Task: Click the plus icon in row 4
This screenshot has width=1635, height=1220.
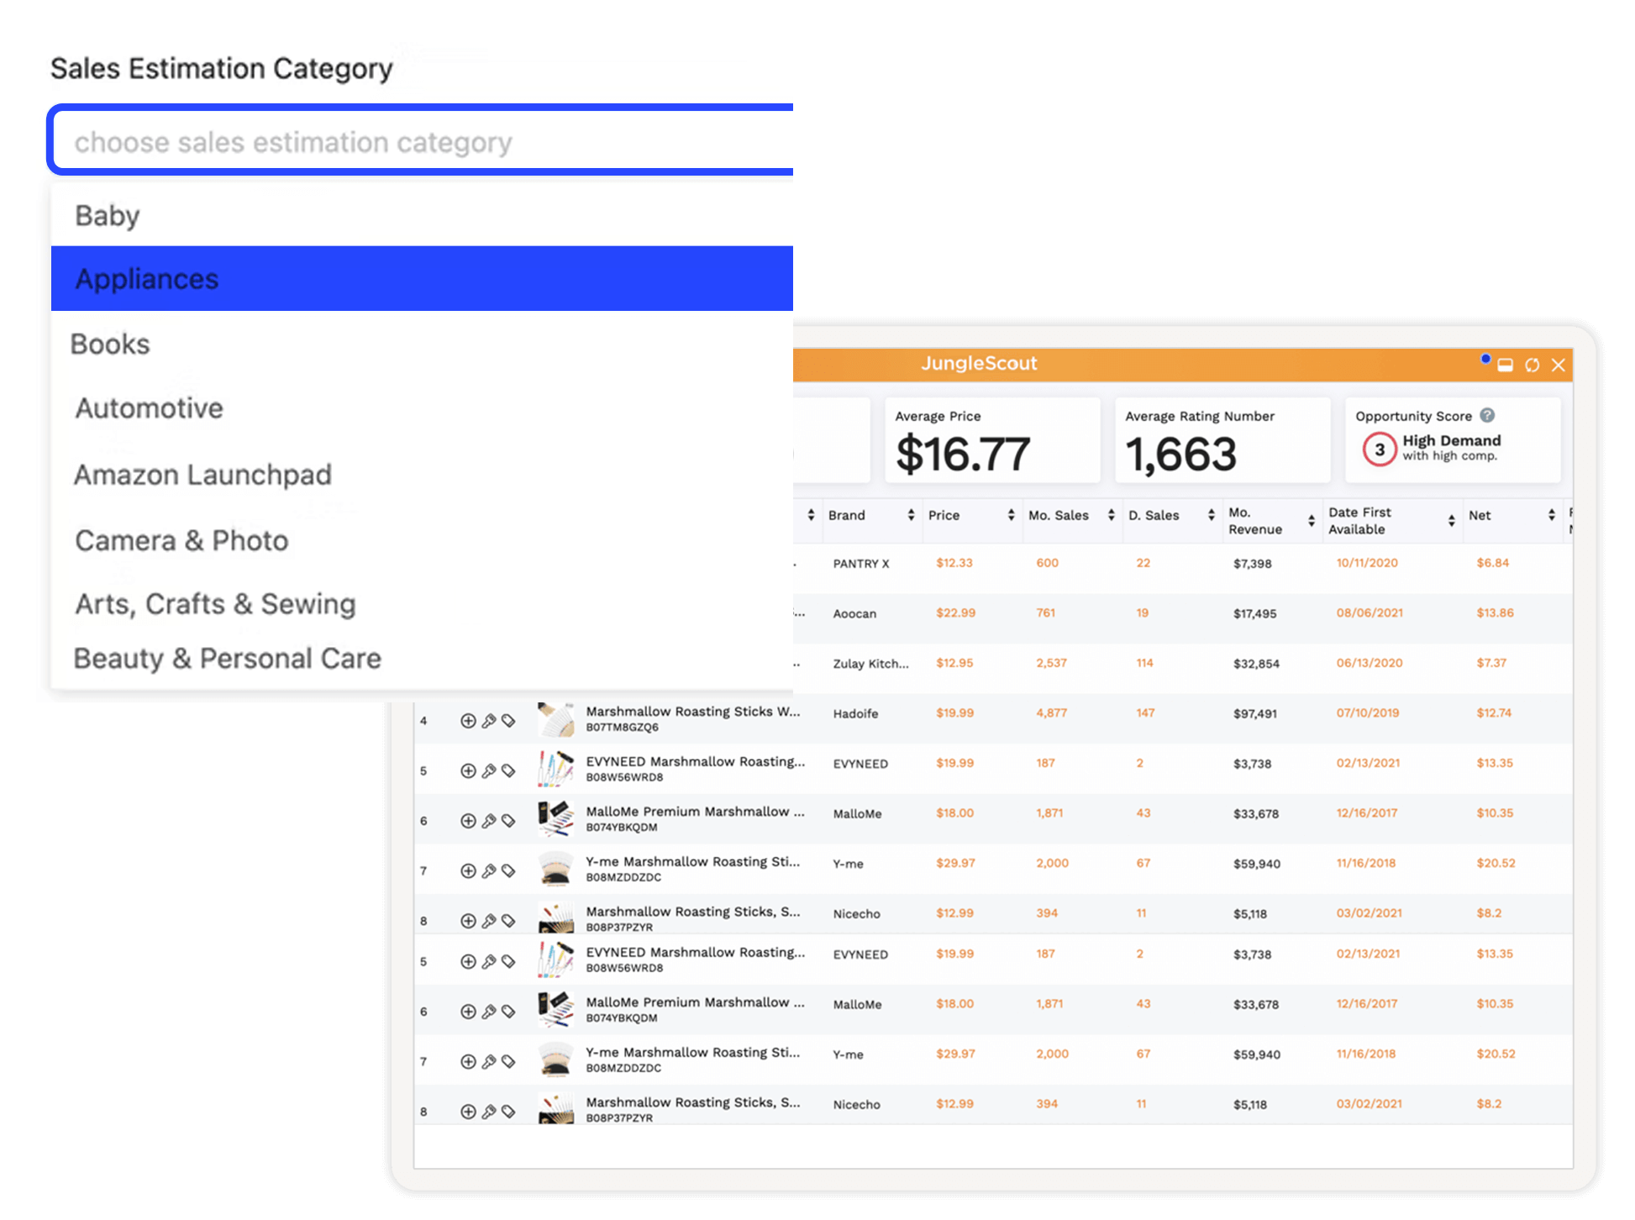Action: pyautogui.click(x=468, y=721)
